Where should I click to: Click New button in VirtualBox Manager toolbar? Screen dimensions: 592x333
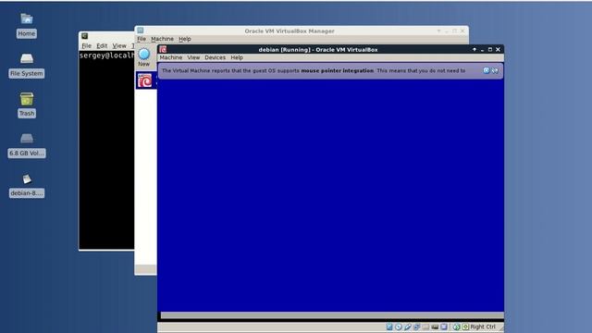[144, 57]
